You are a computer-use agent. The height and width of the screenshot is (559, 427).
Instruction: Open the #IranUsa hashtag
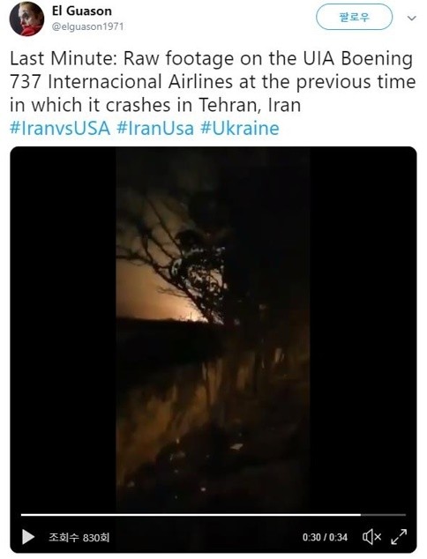(x=155, y=128)
